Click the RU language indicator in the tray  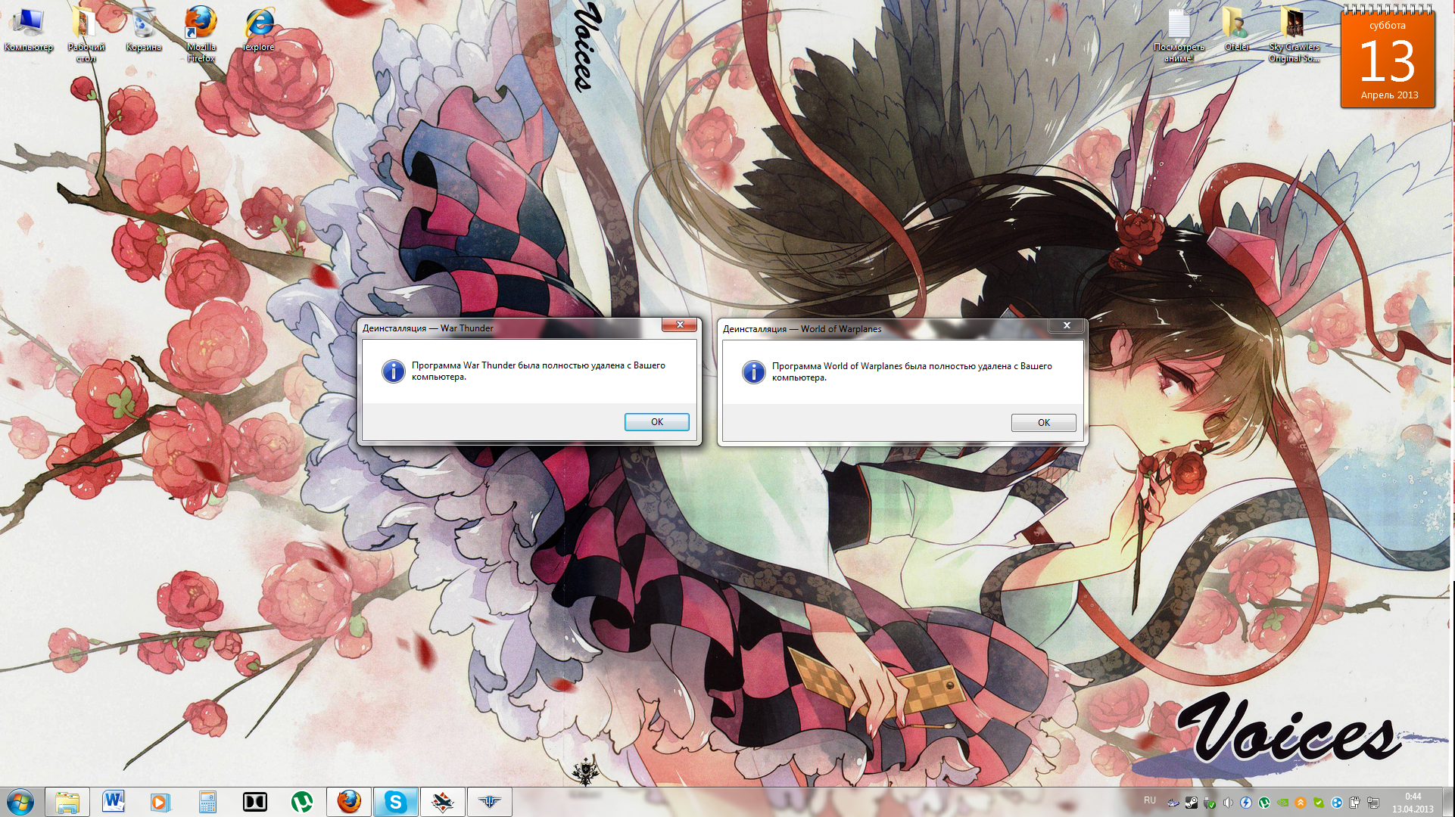click(x=1150, y=800)
